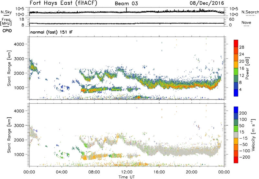
Task: Click the '200' tick on the velocity scale
Action: (243, 113)
